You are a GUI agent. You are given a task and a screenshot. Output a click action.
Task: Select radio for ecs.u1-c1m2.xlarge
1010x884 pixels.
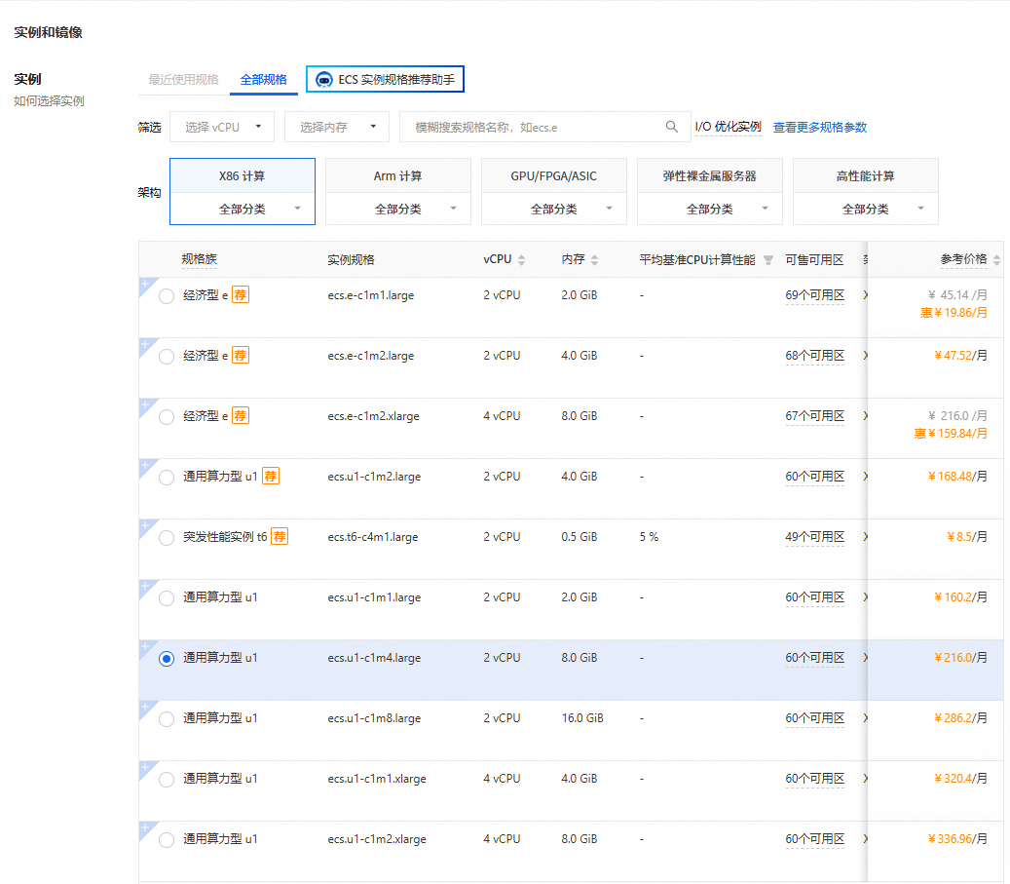click(x=167, y=840)
